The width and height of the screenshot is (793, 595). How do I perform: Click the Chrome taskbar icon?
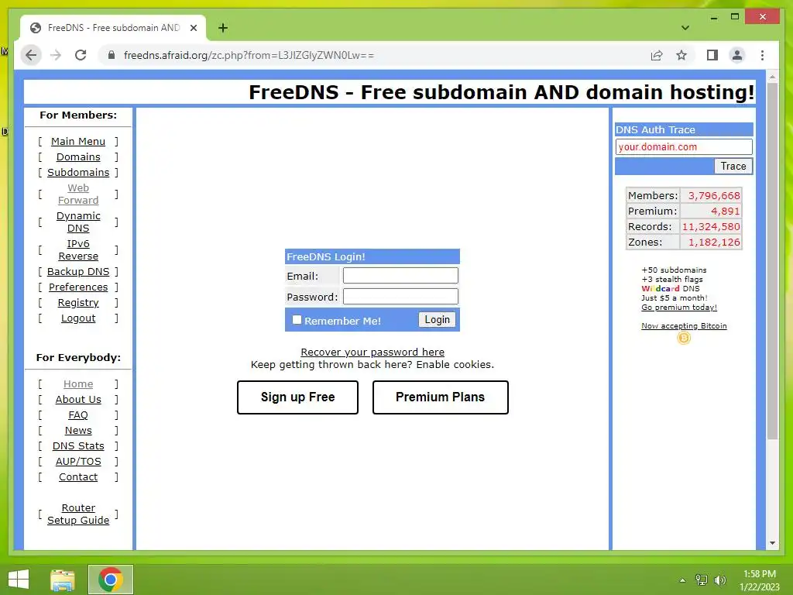pos(111,580)
